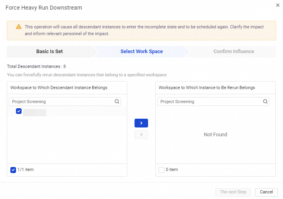Click the orange warning triangle icon

(19, 27)
